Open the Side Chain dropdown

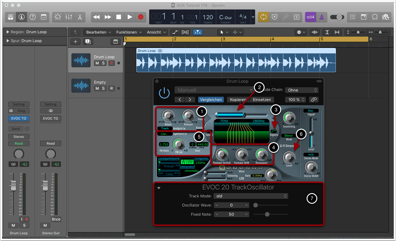tap(302, 90)
